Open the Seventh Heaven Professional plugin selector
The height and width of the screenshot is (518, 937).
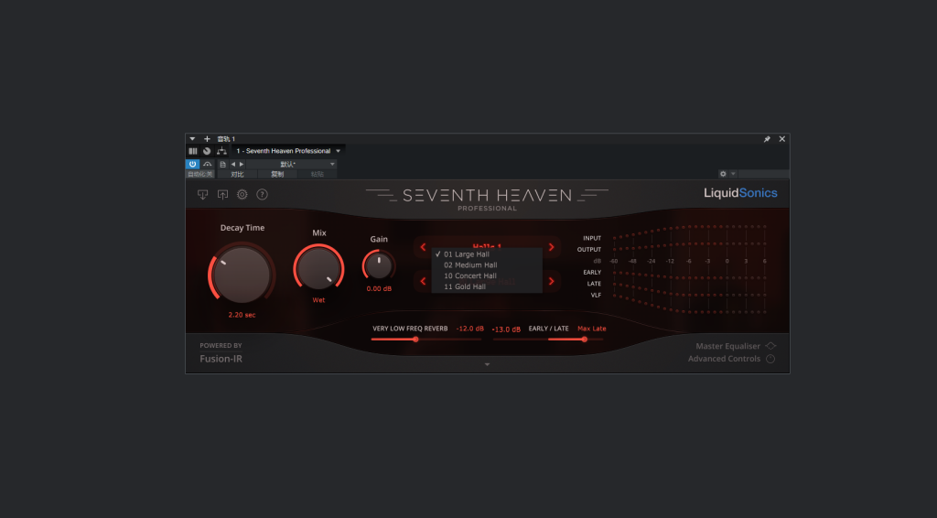click(x=288, y=151)
